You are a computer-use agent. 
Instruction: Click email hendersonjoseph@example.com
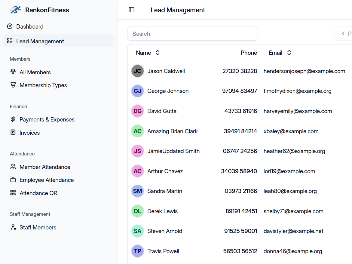(x=304, y=71)
